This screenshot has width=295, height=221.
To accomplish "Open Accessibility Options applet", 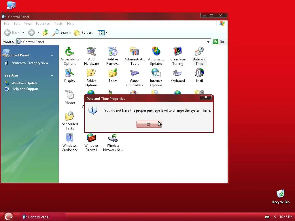I will (x=70, y=56).
